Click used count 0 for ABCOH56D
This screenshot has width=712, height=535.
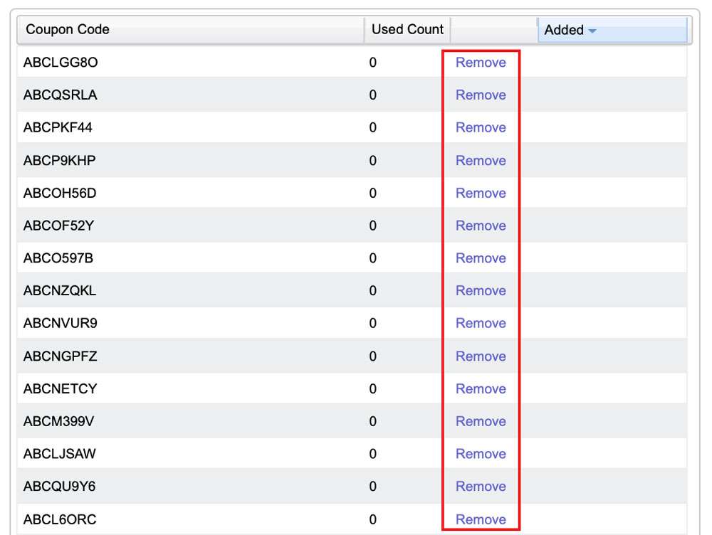[373, 194]
